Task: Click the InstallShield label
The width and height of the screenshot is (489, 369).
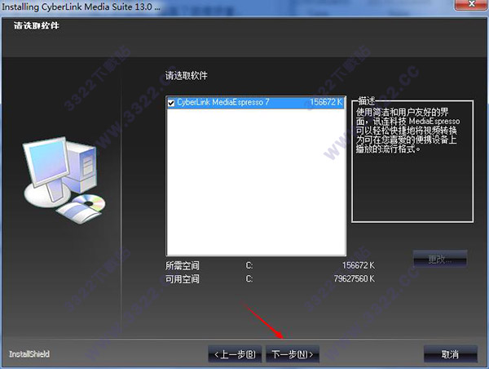Action: pos(29,354)
